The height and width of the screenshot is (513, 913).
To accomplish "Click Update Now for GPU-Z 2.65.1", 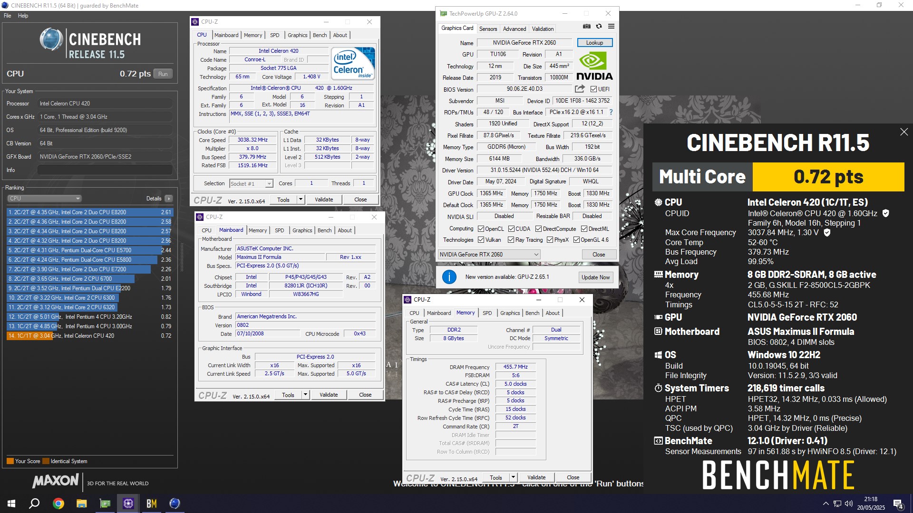I will pos(595,277).
